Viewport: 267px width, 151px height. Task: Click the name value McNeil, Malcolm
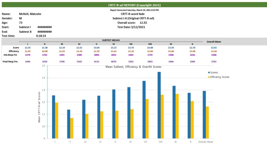(30, 14)
